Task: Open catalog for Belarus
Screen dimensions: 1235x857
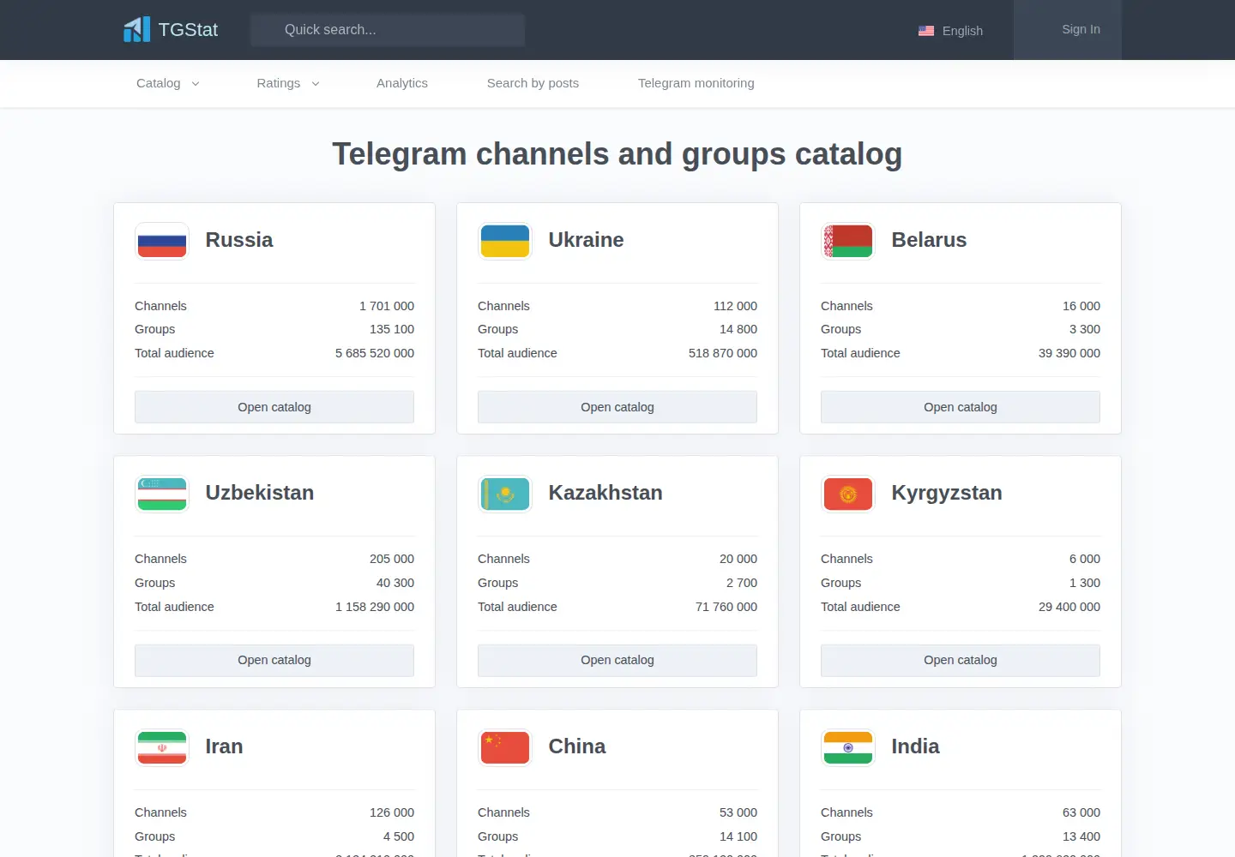Action: point(961,407)
